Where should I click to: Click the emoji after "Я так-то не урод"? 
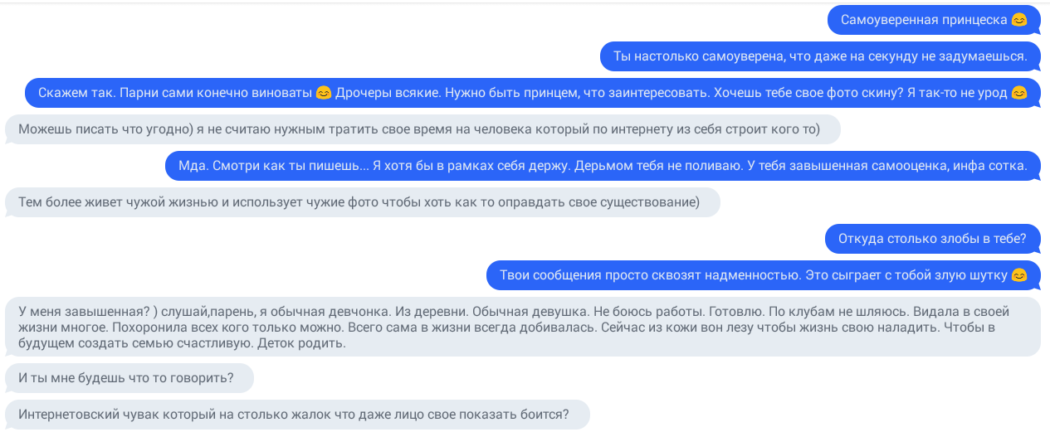click(x=1019, y=93)
